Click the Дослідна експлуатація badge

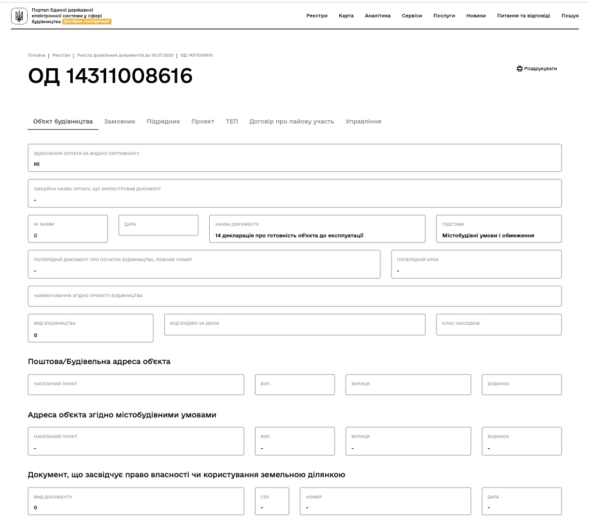coord(87,21)
